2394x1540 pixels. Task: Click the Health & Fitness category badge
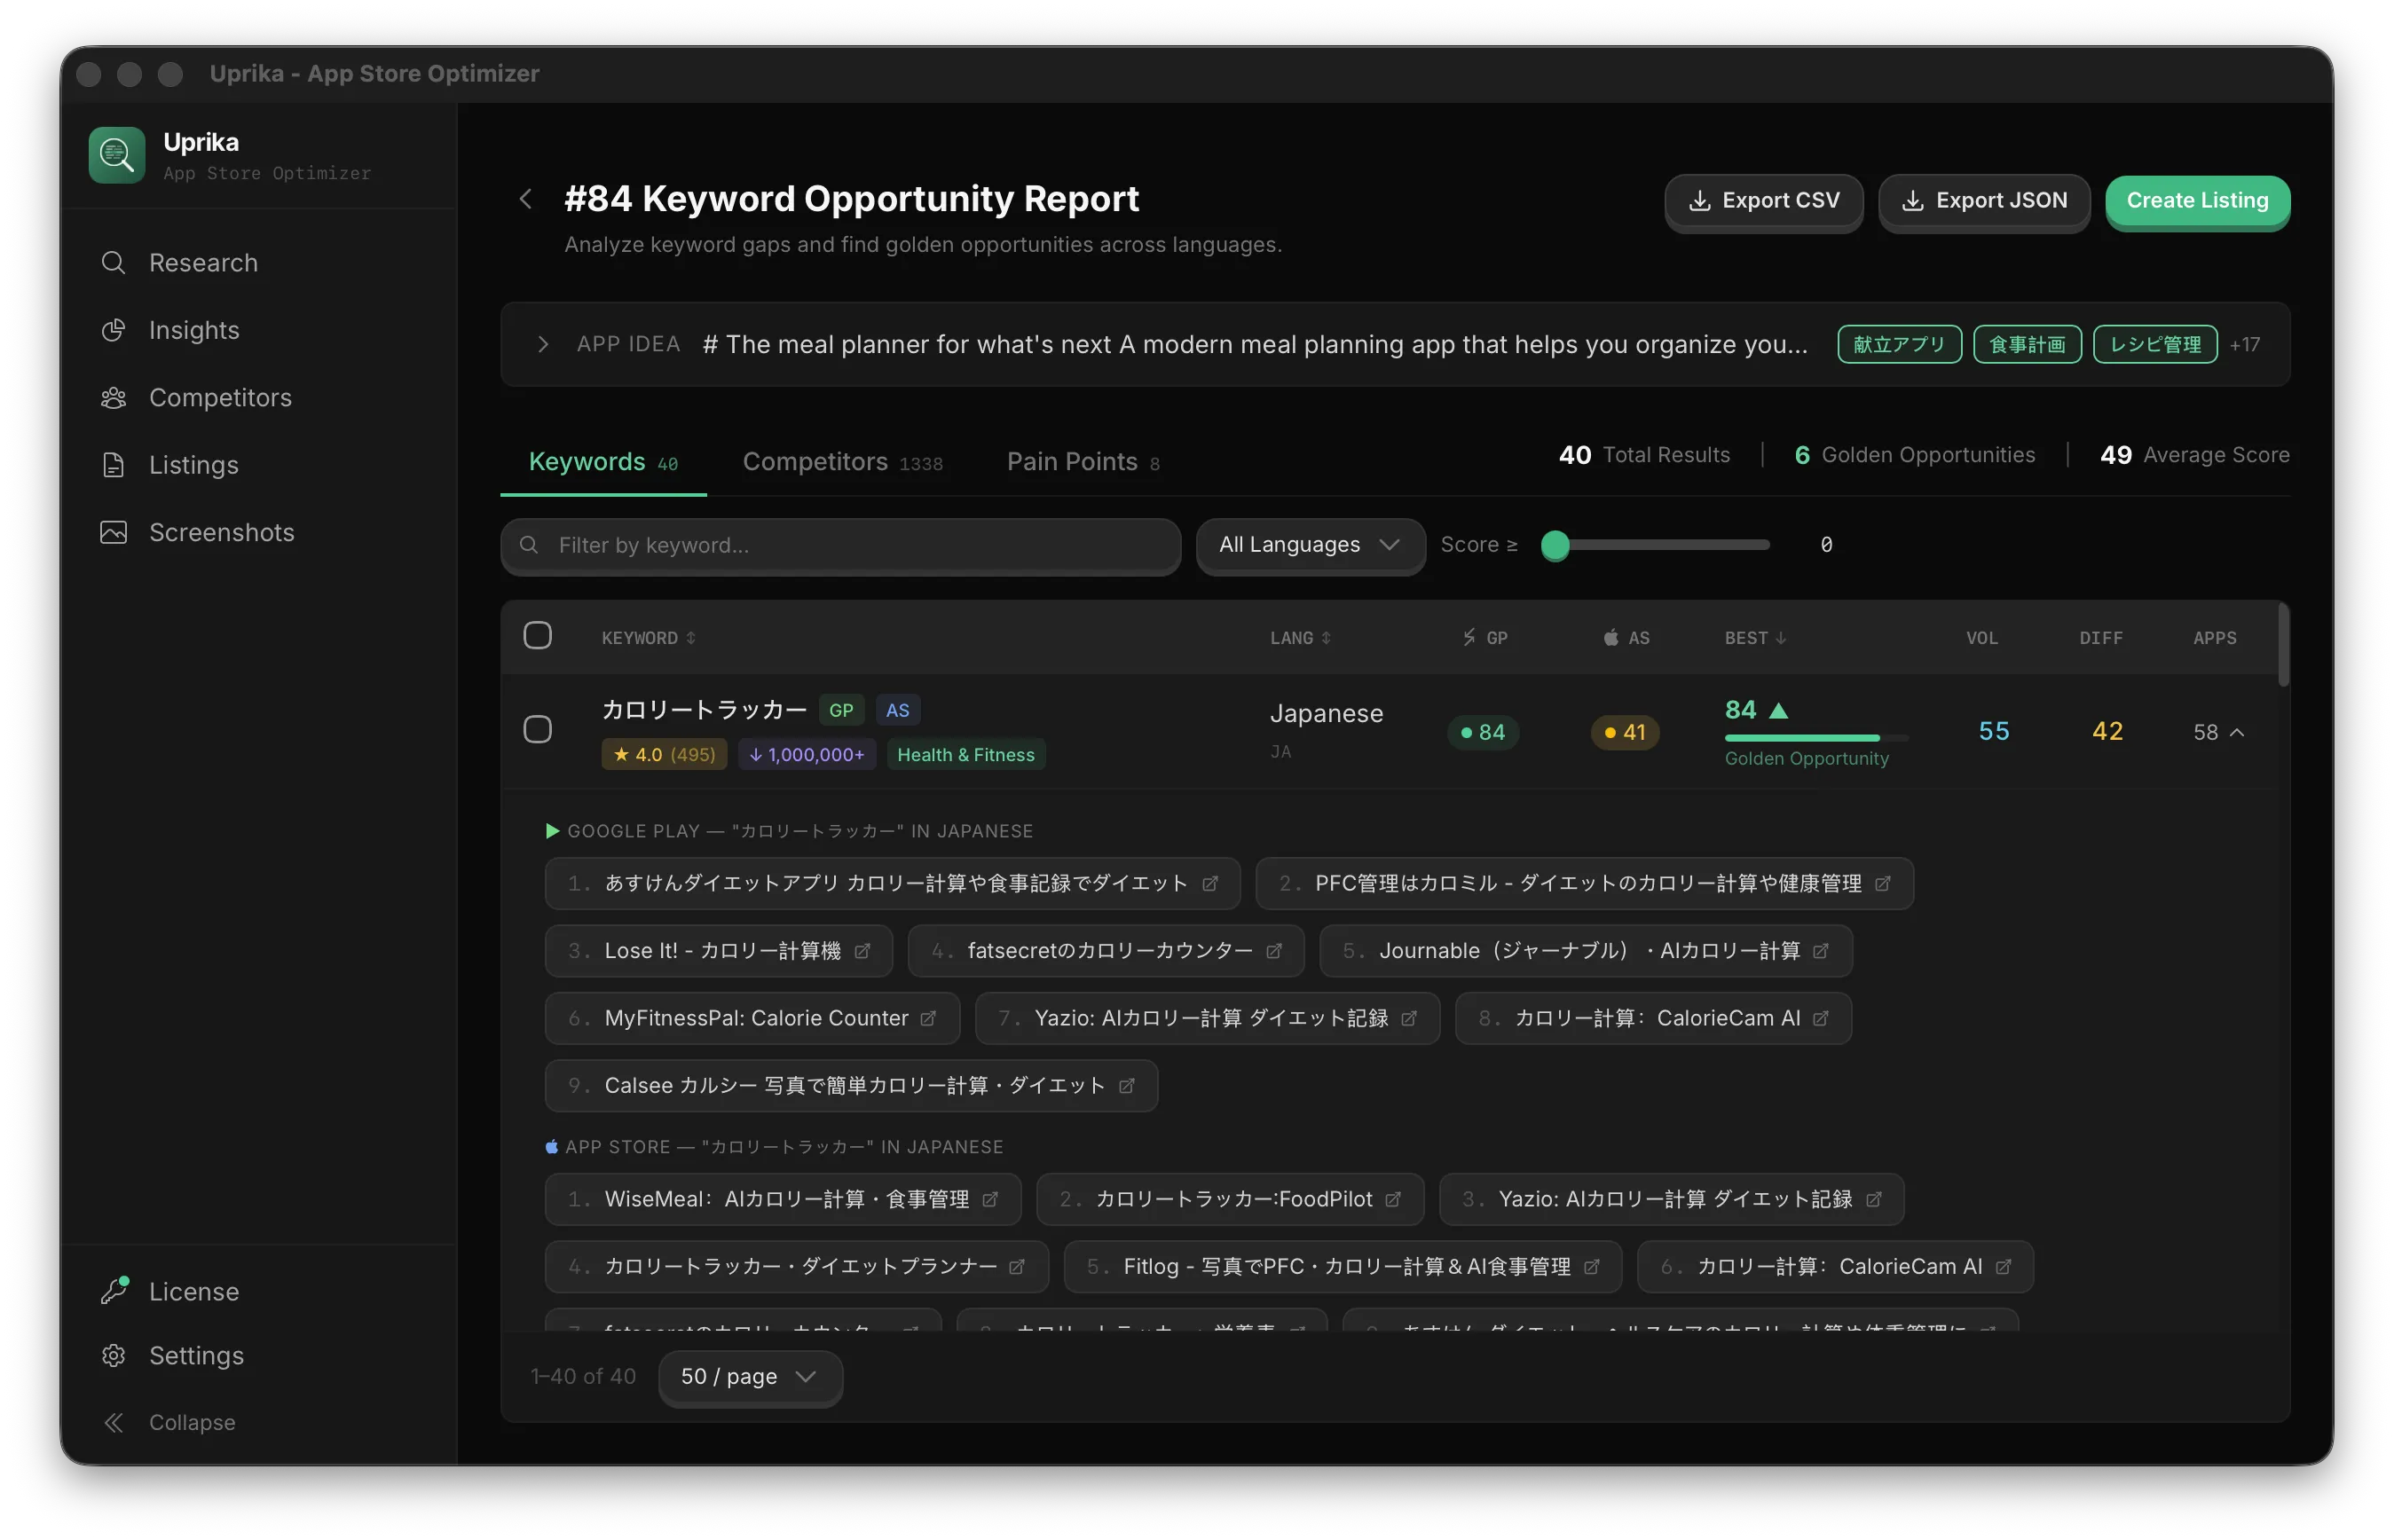click(x=965, y=755)
